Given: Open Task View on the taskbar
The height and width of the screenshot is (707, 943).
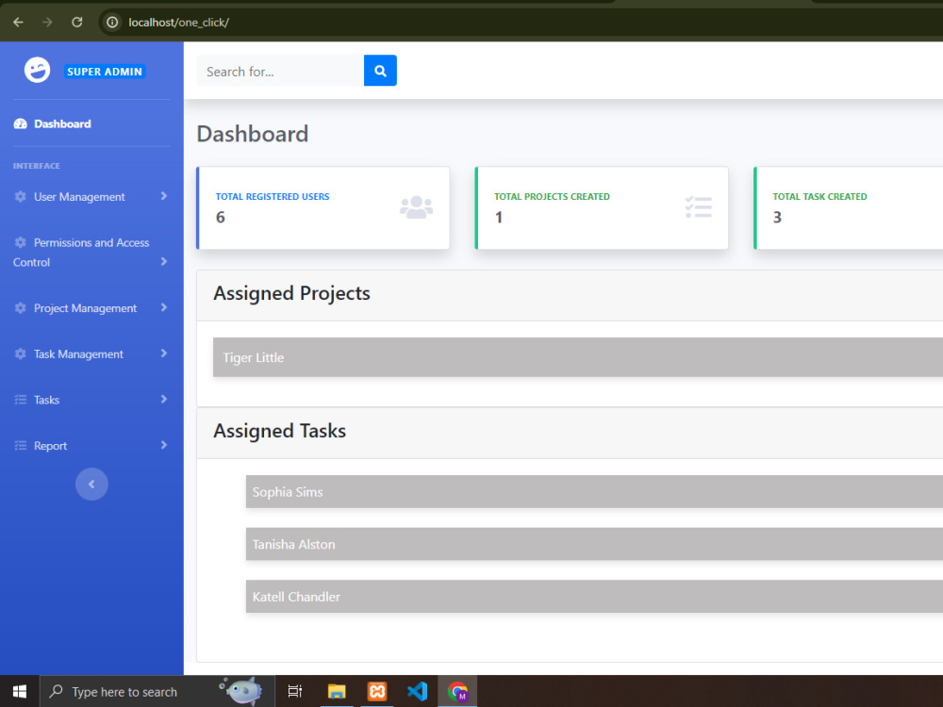Looking at the screenshot, I should (294, 691).
